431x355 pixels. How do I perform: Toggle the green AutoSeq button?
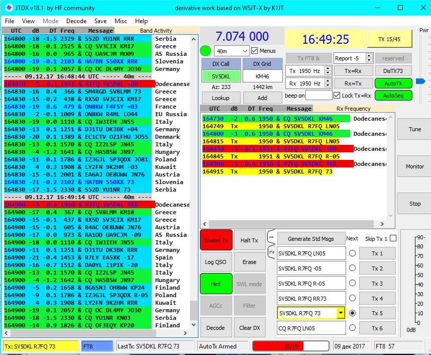[393, 96]
